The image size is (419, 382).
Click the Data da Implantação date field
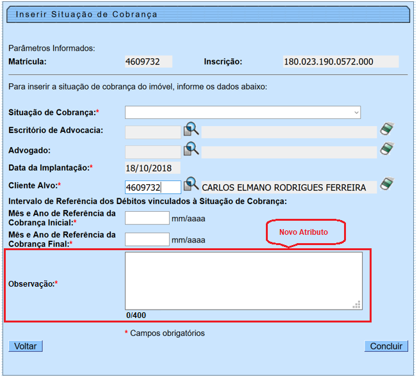pyautogui.click(x=153, y=168)
